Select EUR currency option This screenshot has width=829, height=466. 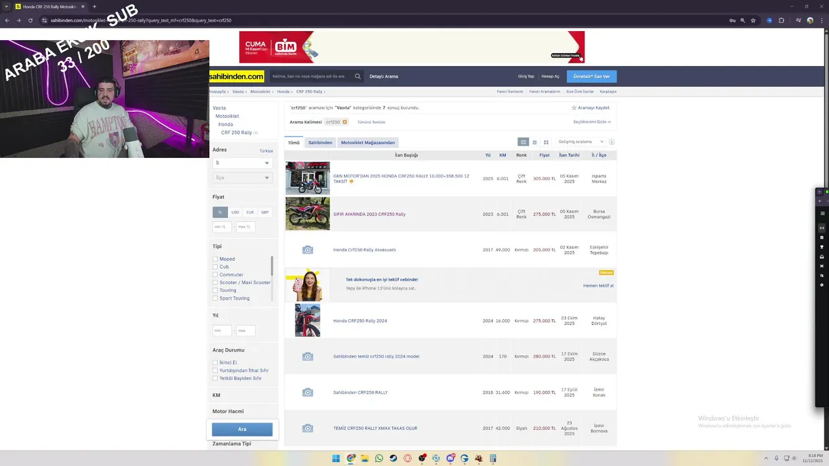(250, 212)
